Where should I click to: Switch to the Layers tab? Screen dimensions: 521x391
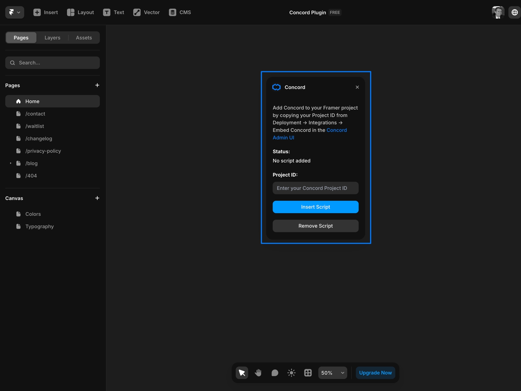(52, 37)
